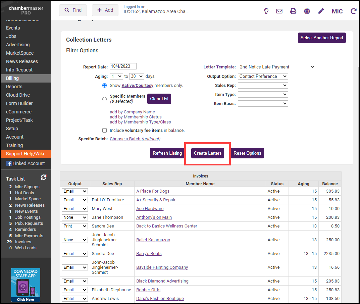Enable include voluntary fee items checkbox
The image size is (360, 304).
pyautogui.click(x=105, y=131)
